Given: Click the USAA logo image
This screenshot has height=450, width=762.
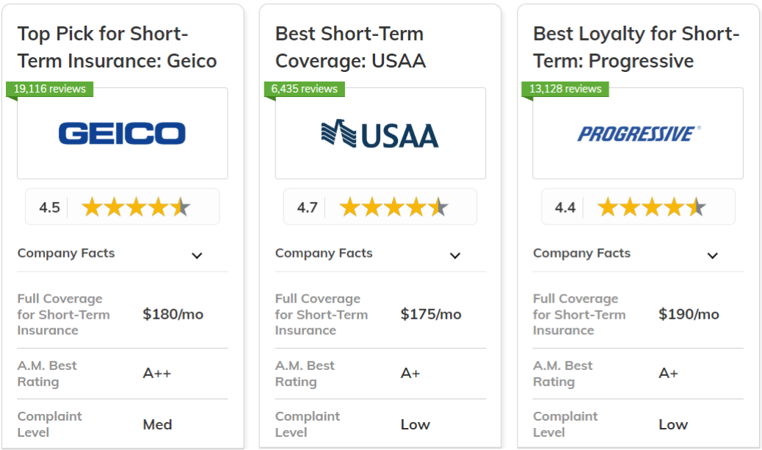Looking at the screenshot, I should click(380, 134).
